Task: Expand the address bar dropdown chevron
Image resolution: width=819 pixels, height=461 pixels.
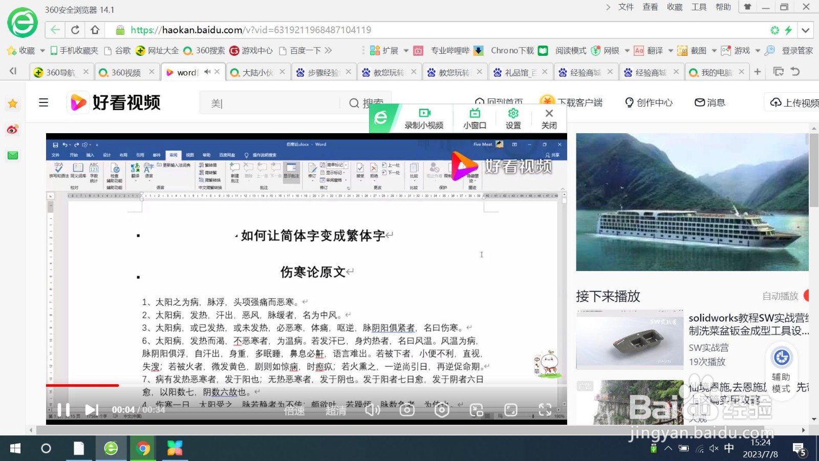Action: (806, 30)
